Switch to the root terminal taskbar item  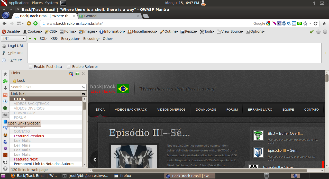click(x=87, y=176)
